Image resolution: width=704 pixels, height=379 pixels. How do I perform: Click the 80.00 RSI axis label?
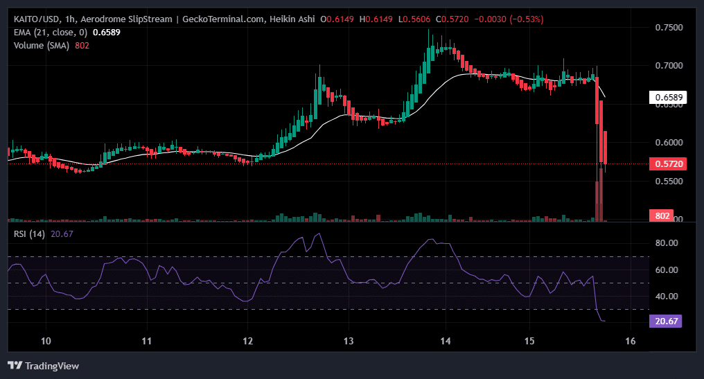pyautogui.click(x=668, y=243)
